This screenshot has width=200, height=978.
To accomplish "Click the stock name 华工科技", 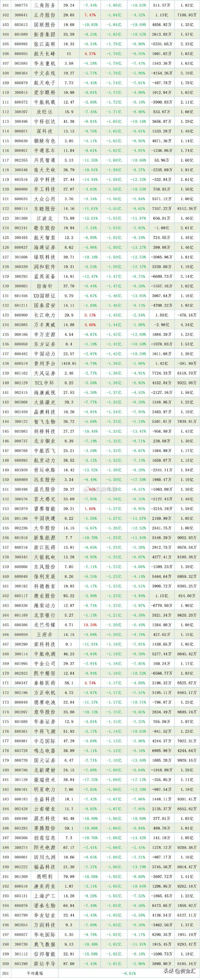I will coord(45,189).
